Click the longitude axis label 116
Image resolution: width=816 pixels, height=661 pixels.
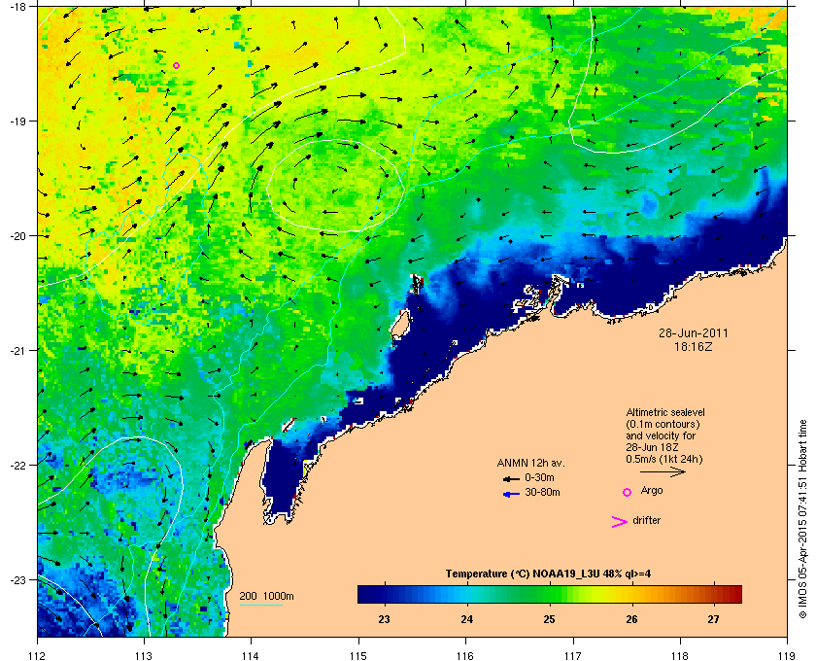(465, 655)
